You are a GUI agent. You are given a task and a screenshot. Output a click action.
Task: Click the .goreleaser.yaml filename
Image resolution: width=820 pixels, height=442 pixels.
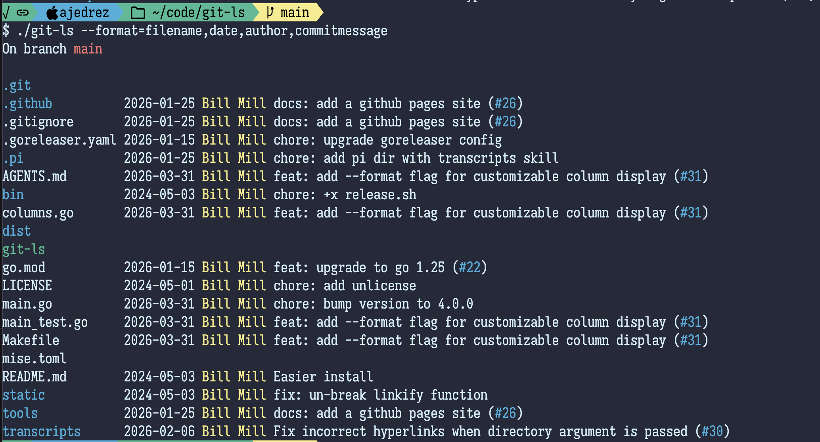click(x=59, y=140)
